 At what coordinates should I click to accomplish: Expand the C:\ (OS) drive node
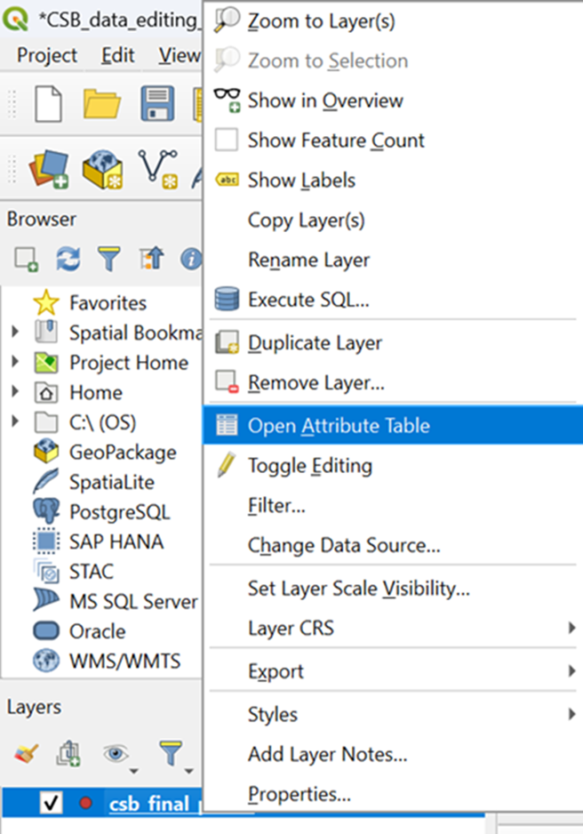15,422
